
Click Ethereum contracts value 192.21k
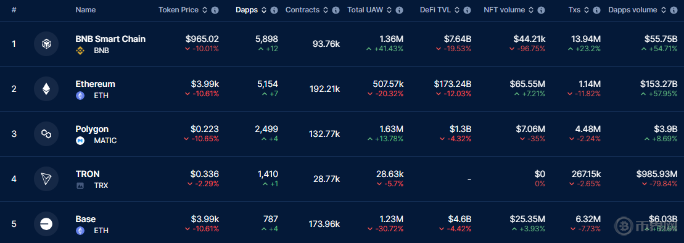click(x=324, y=89)
